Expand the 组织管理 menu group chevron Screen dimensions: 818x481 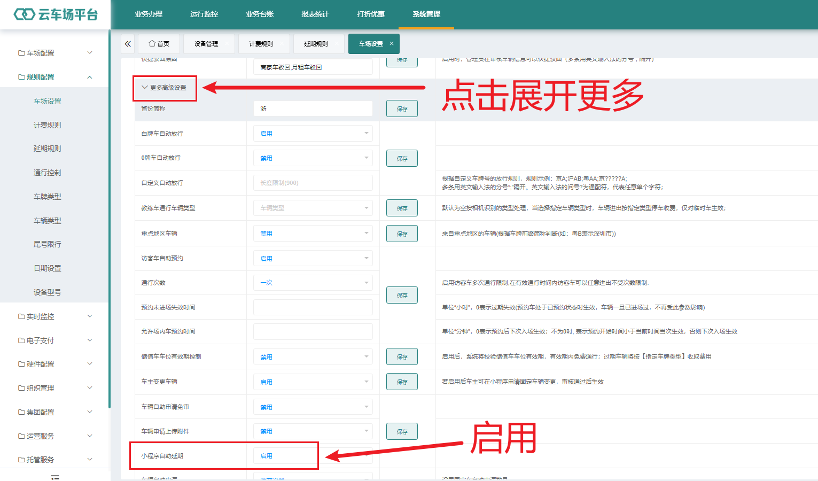tap(90, 387)
